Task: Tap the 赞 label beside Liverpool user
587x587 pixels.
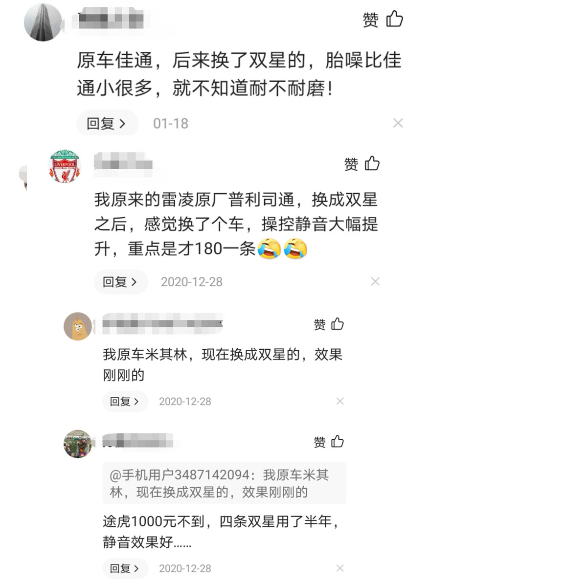Action: 351,164
